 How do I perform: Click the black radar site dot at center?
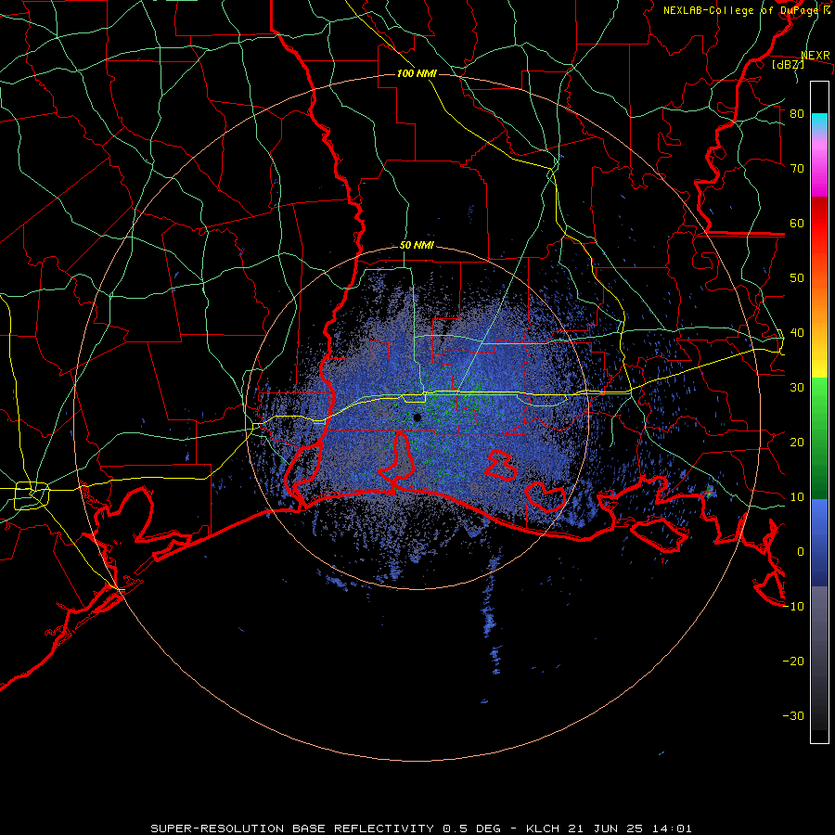click(417, 417)
